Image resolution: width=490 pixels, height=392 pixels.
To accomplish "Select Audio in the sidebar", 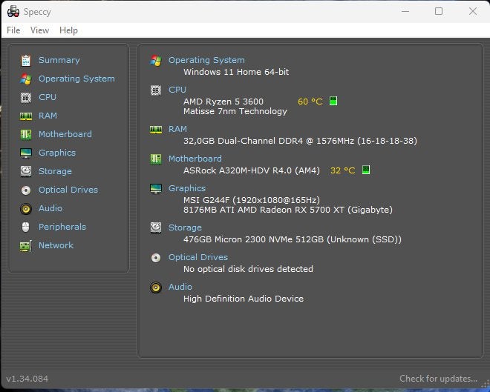I will pyautogui.click(x=50, y=208).
